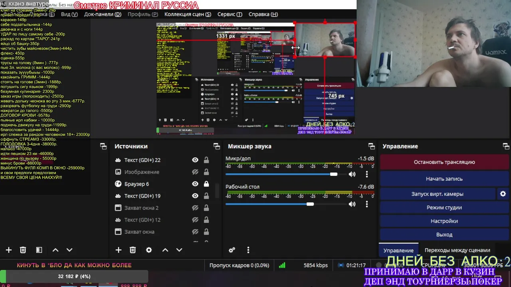Lock Текст (GDI+) 19 source

pyautogui.click(x=206, y=196)
